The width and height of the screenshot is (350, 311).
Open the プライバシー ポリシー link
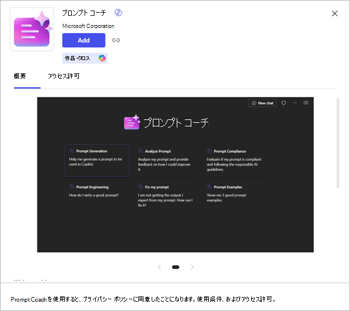[x=107, y=299]
